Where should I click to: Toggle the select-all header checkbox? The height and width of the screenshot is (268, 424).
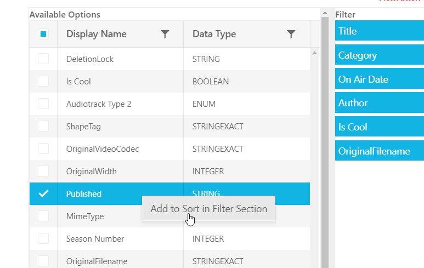(43, 34)
